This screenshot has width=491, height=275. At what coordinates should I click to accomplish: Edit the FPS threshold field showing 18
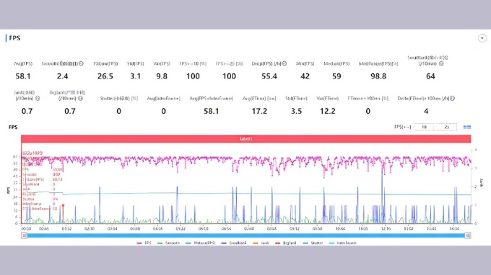[424, 127]
